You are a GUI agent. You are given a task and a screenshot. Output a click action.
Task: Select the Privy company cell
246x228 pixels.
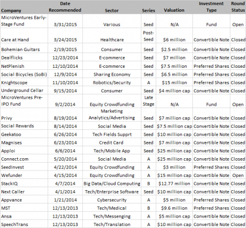click(24, 114)
